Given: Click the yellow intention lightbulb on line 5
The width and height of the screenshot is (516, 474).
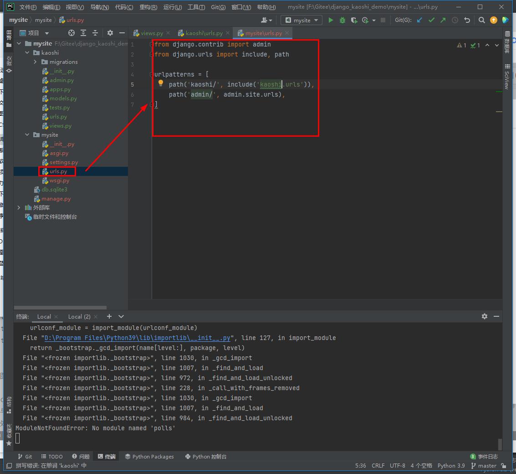Looking at the screenshot, I should (x=161, y=83).
